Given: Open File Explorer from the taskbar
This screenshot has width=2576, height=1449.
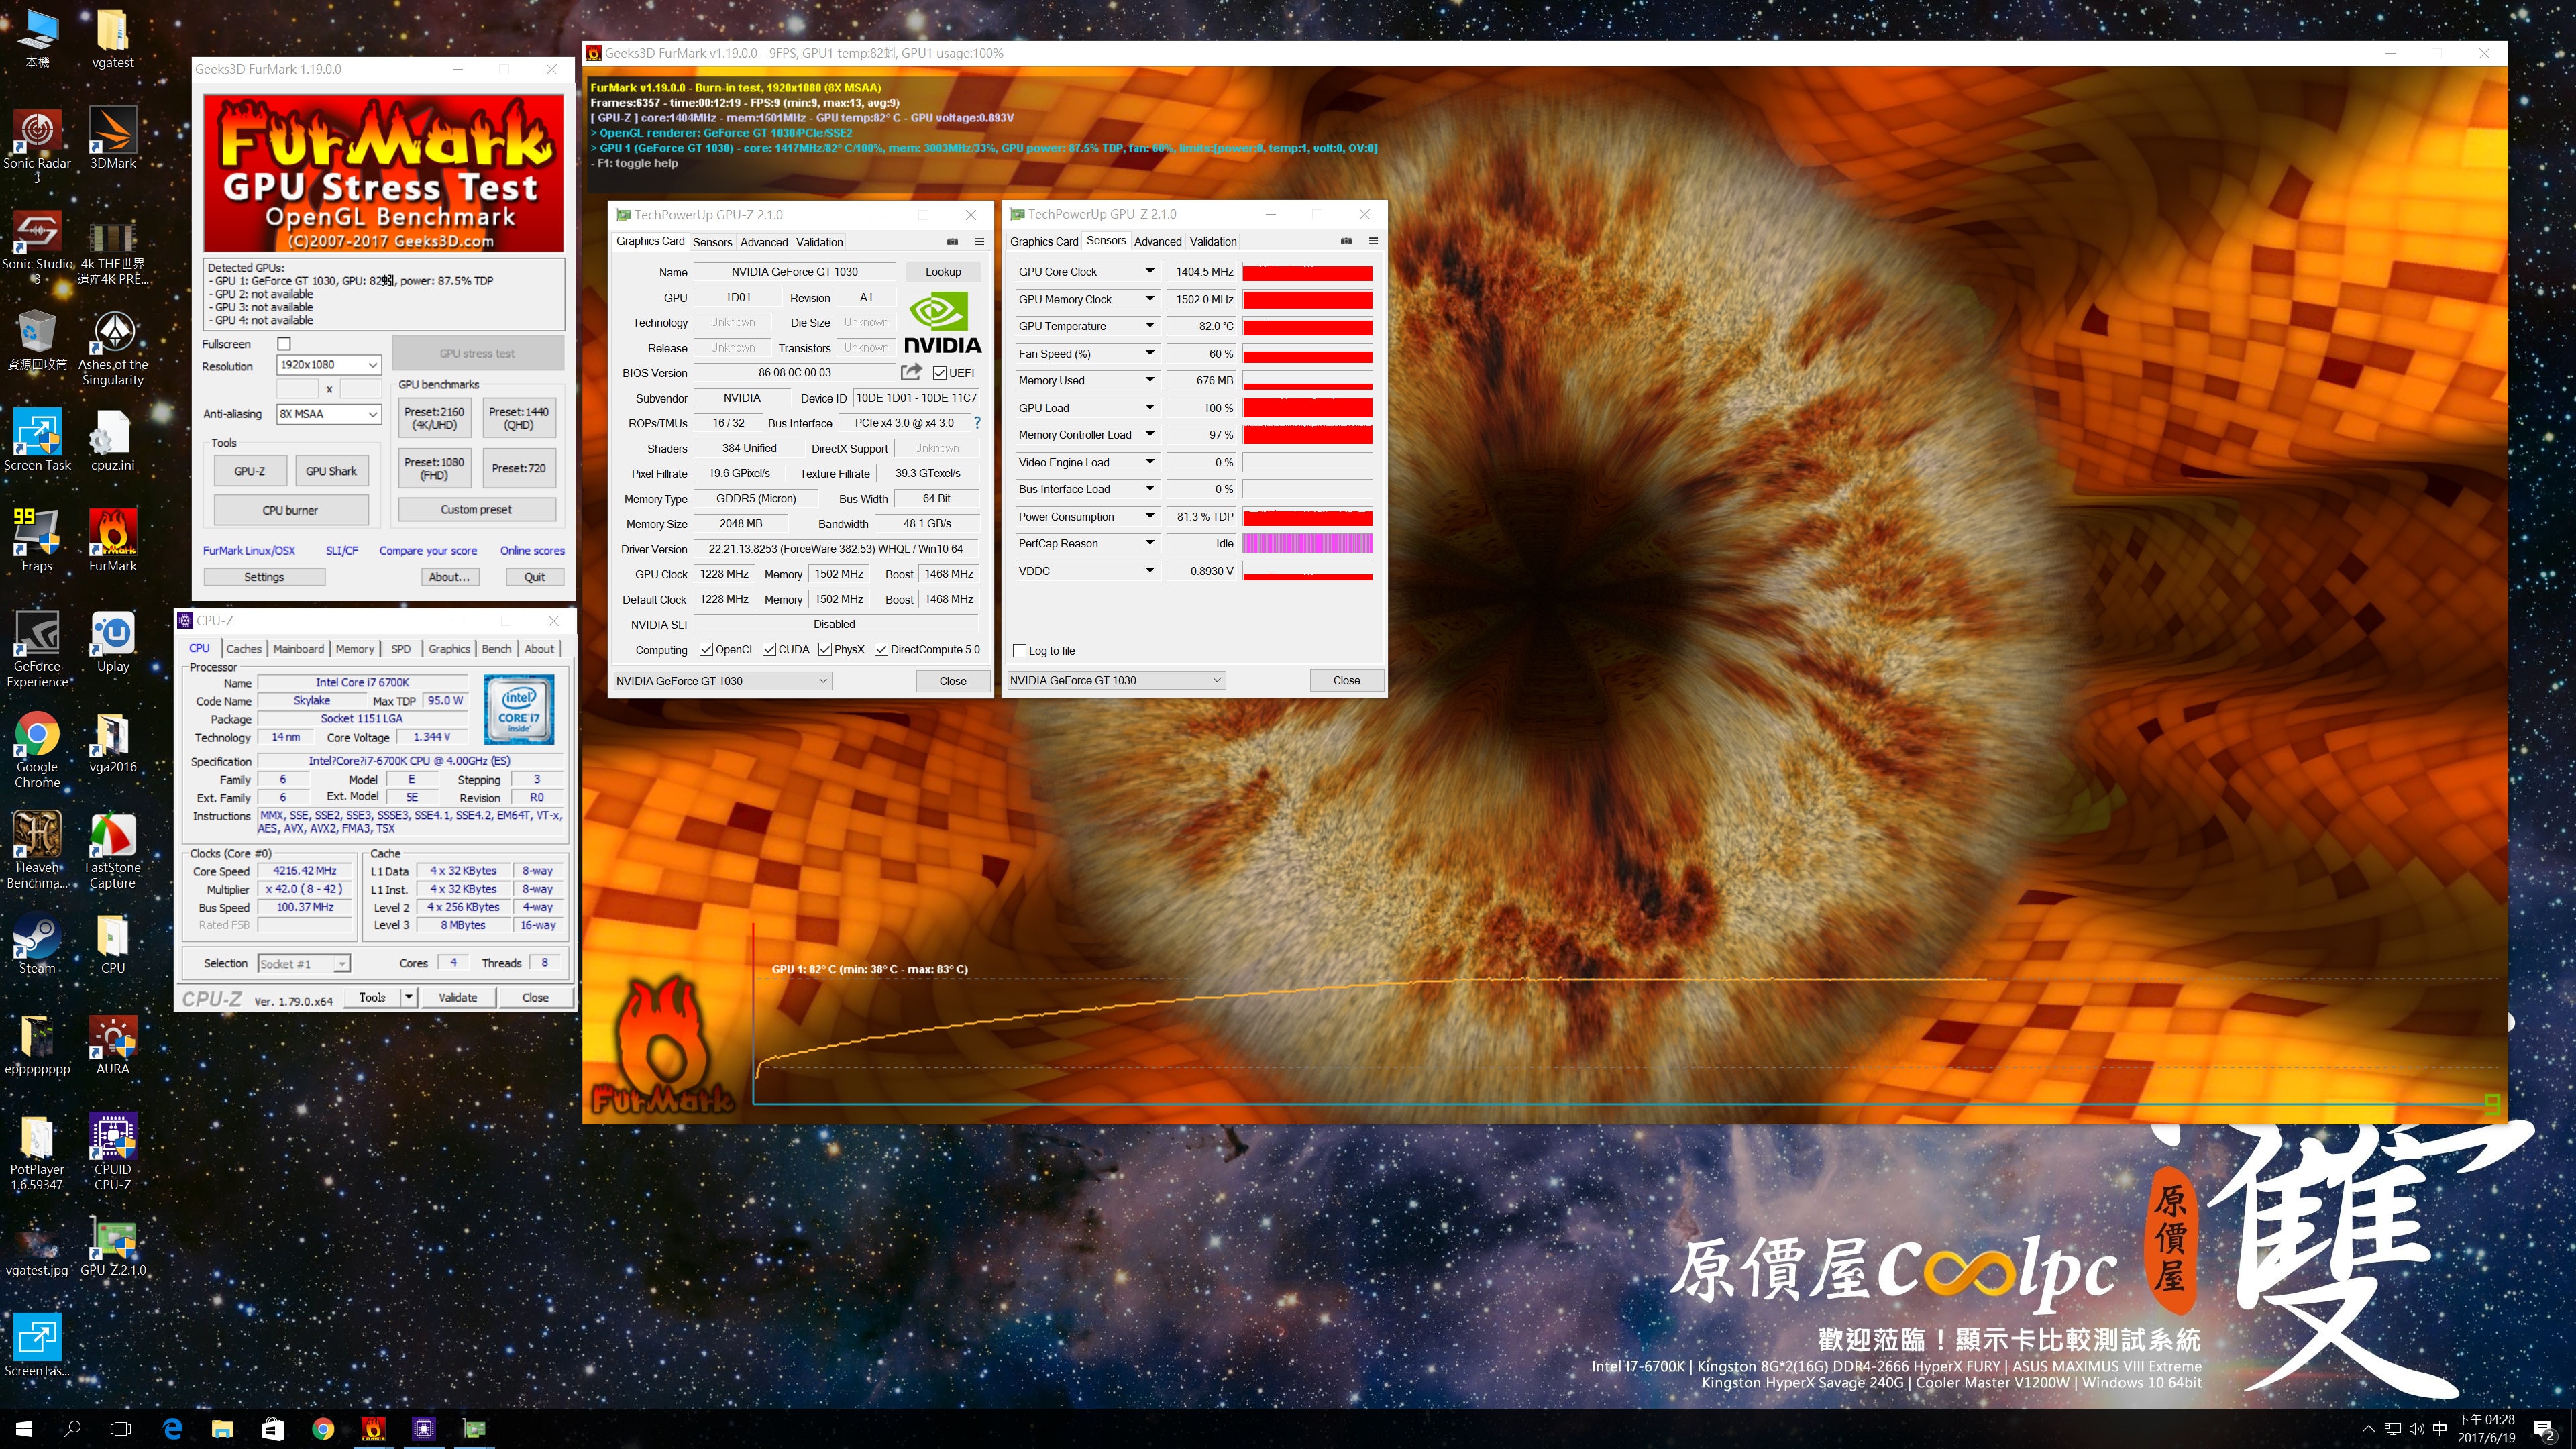Looking at the screenshot, I should [x=222, y=1428].
